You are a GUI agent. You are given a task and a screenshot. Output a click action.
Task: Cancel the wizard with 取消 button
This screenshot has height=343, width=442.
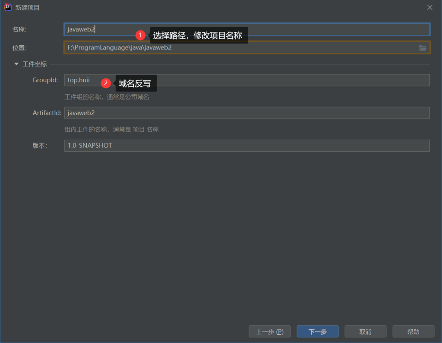click(x=365, y=332)
